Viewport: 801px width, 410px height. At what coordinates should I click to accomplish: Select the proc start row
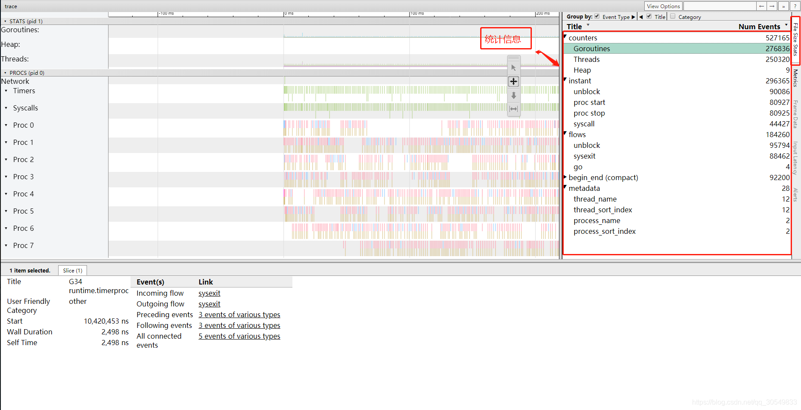point(677,102)
